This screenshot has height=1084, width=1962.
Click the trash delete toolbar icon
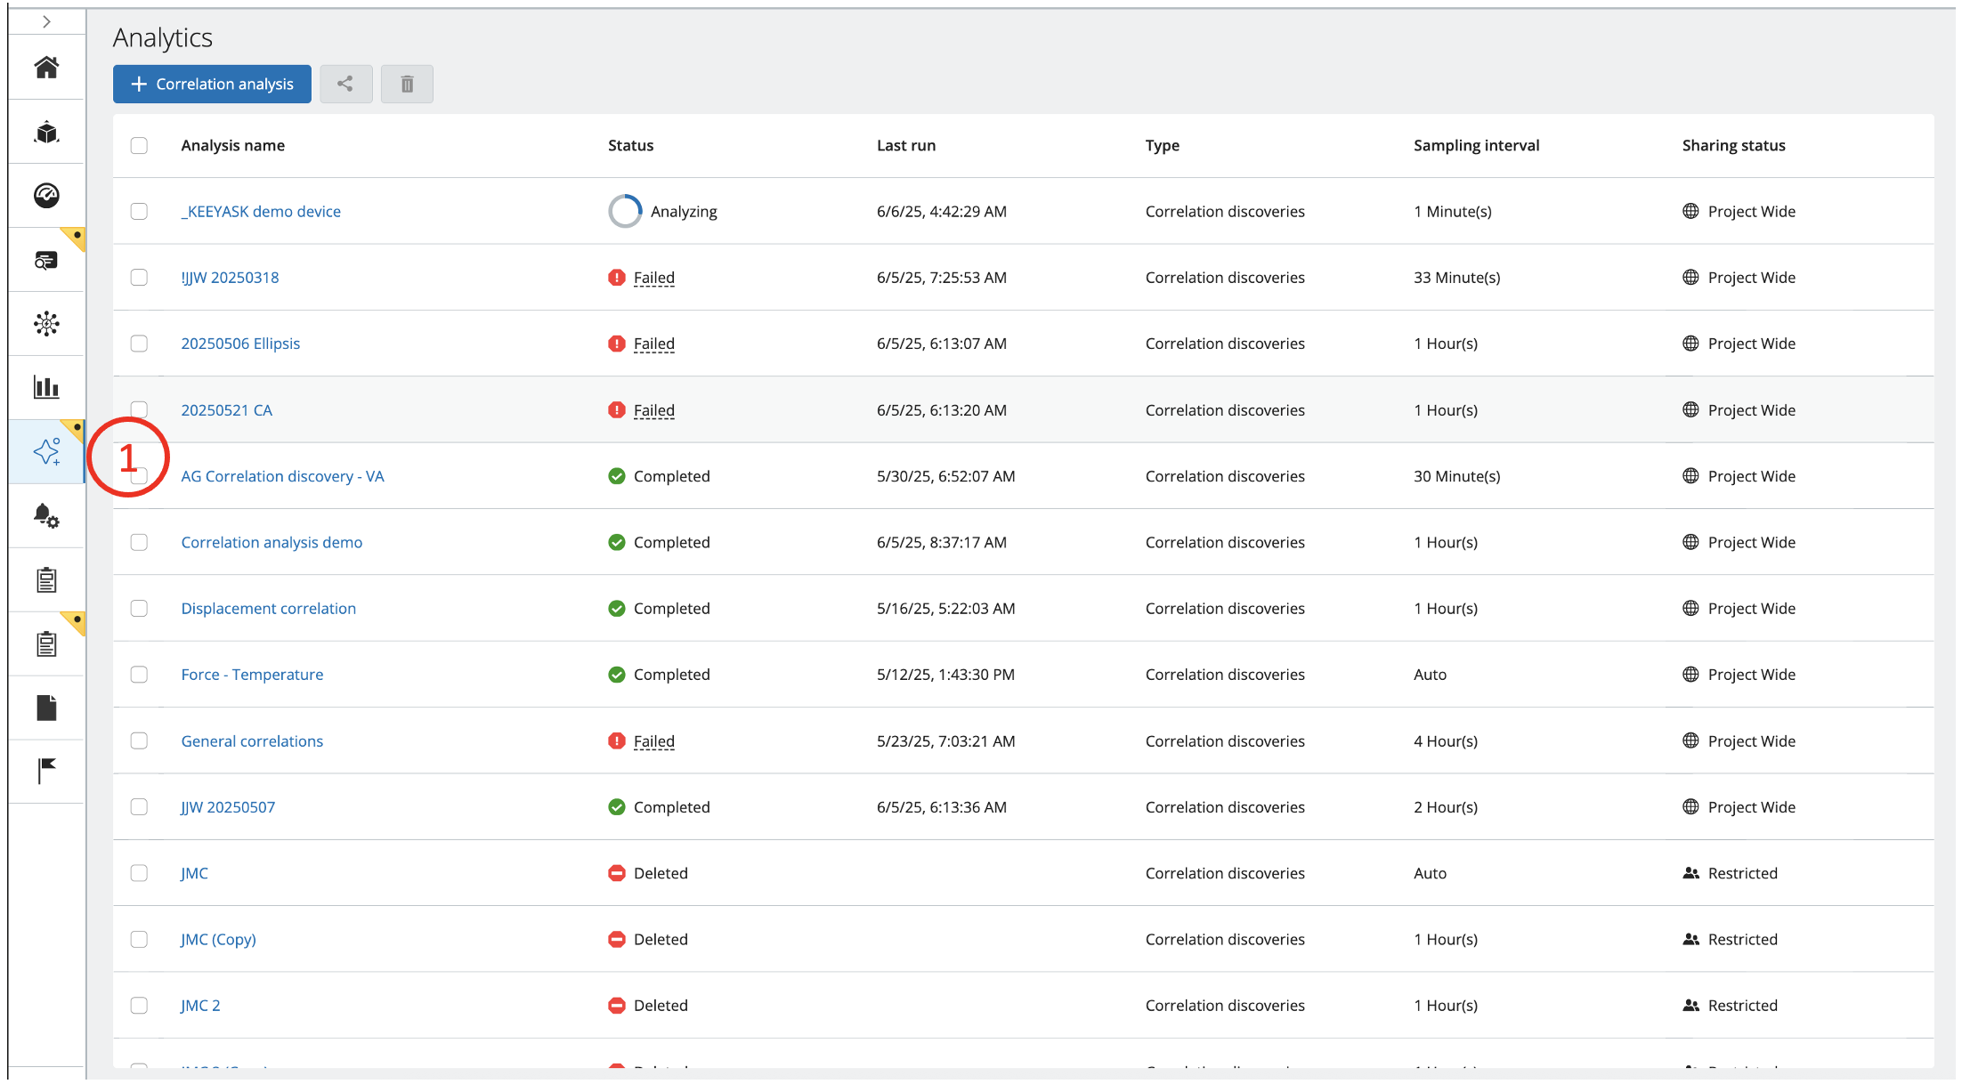pos(407,84)
